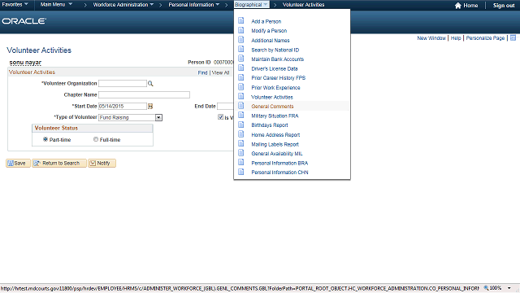Choose Personal Information CHN entry
Image resolution: width=520 pixels, height=293 pixels.
279,172
